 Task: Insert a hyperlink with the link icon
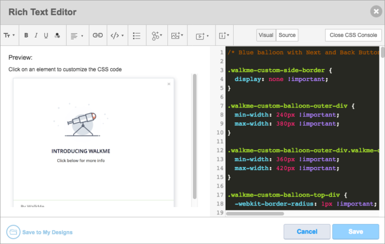click(98, 35)
